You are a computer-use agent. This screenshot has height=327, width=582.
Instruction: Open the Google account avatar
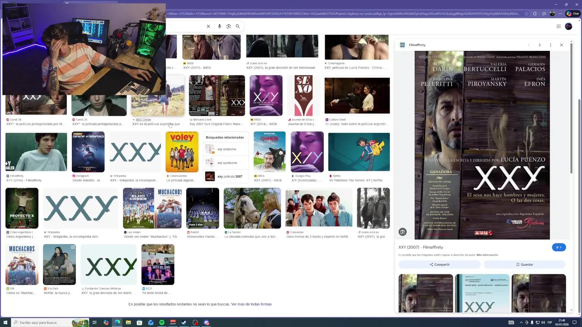click(x=568, y=26)
